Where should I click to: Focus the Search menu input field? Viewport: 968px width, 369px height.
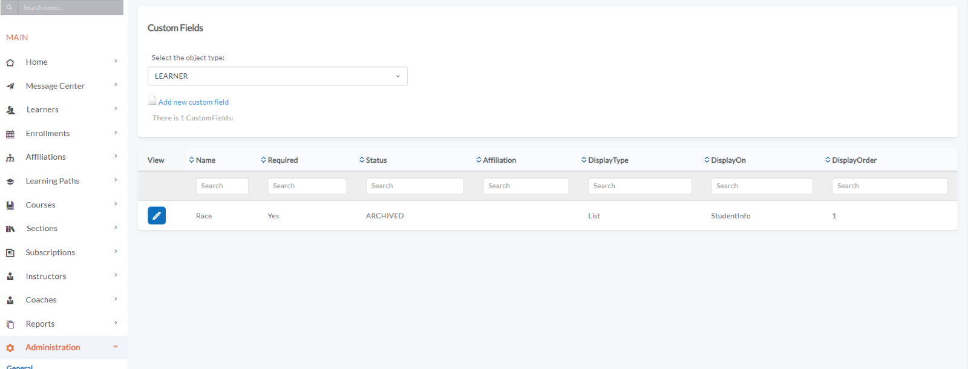pyautogui.click(x=71, y=8)
